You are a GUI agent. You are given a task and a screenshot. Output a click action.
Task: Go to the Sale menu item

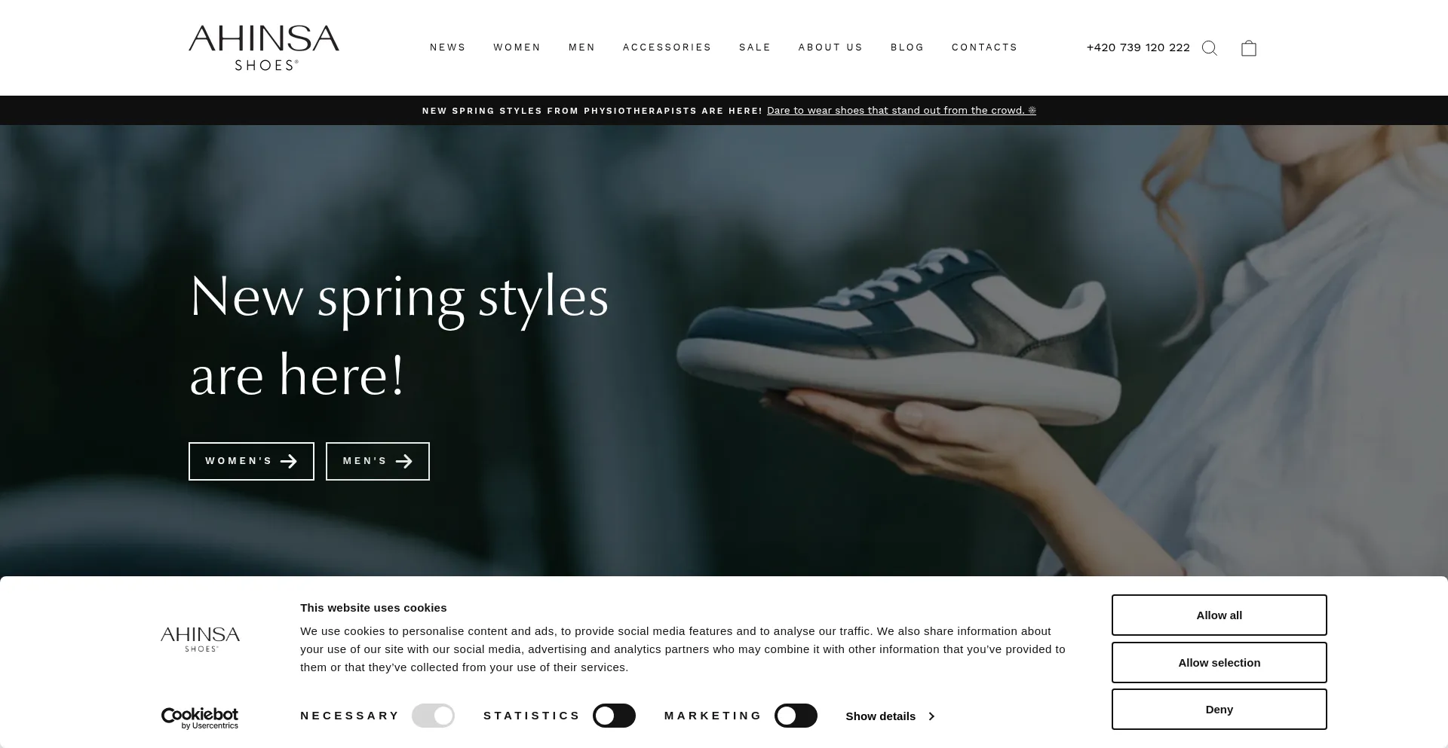pyautogui.click(x=755, y=47)
